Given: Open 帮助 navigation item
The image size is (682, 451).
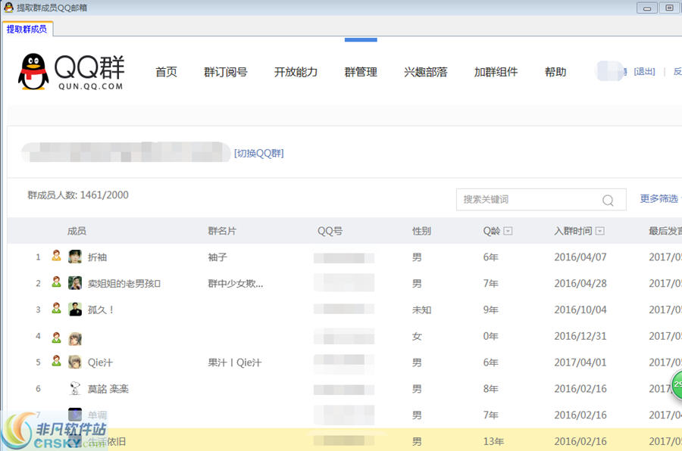Looking at the screenshot, I should (x=555, y=72).
